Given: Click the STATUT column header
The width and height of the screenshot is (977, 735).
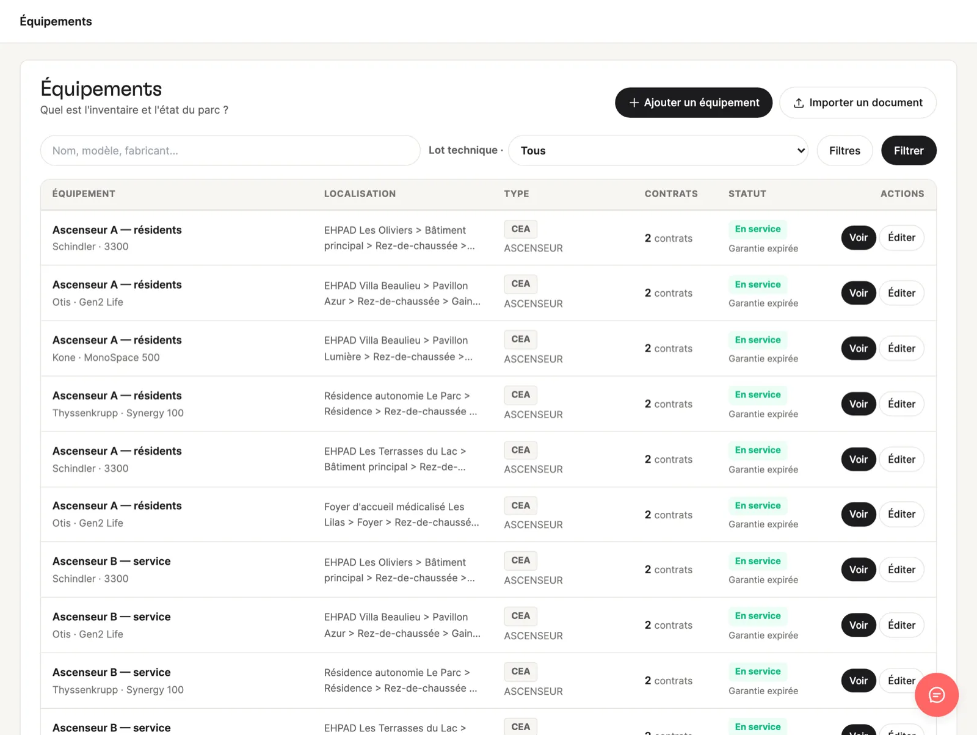Looking at the screenshot, I should point(747,194).
